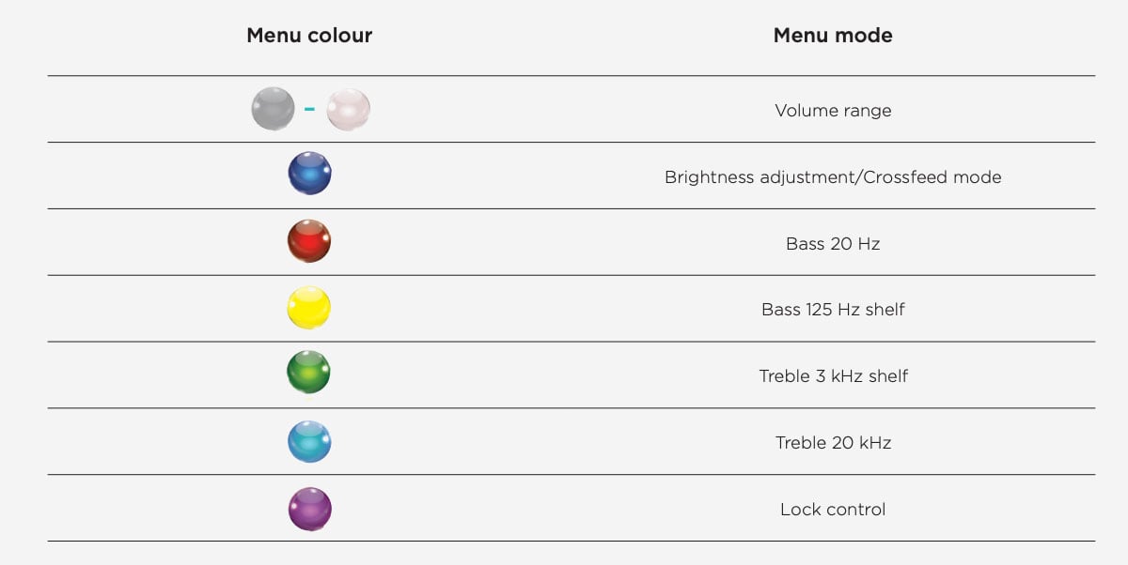Click the light blue Treble 20 kHz sphere

(x=309, y=441)
